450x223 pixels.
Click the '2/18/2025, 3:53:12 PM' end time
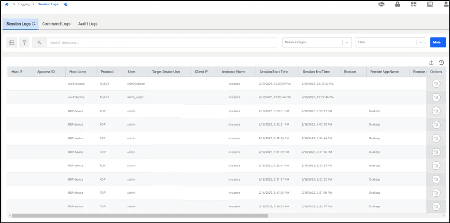pos(317,111)
